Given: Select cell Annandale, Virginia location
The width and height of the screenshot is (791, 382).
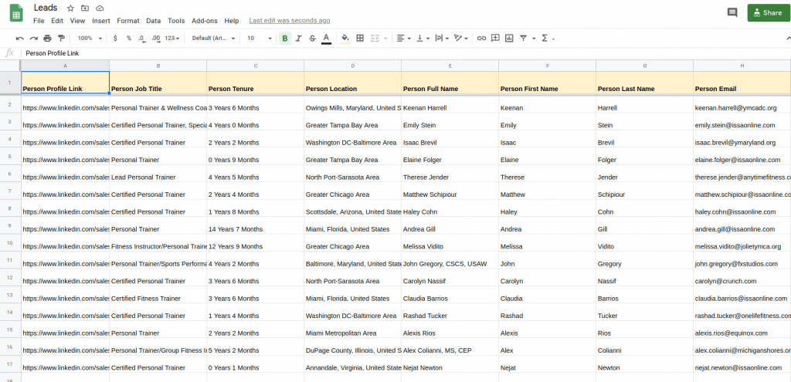Looking at the screenshot, I should coord(352,364).
